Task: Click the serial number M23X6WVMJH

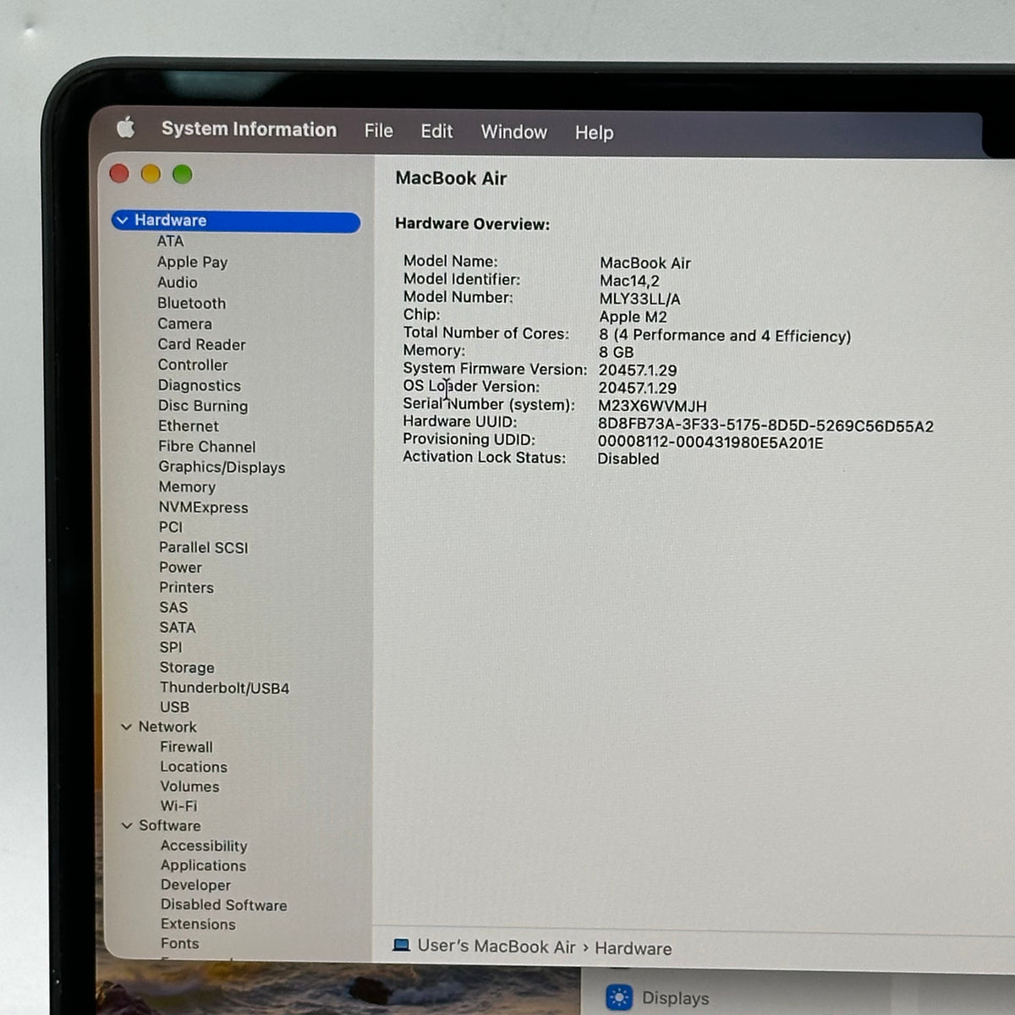Action: (652, 406)
